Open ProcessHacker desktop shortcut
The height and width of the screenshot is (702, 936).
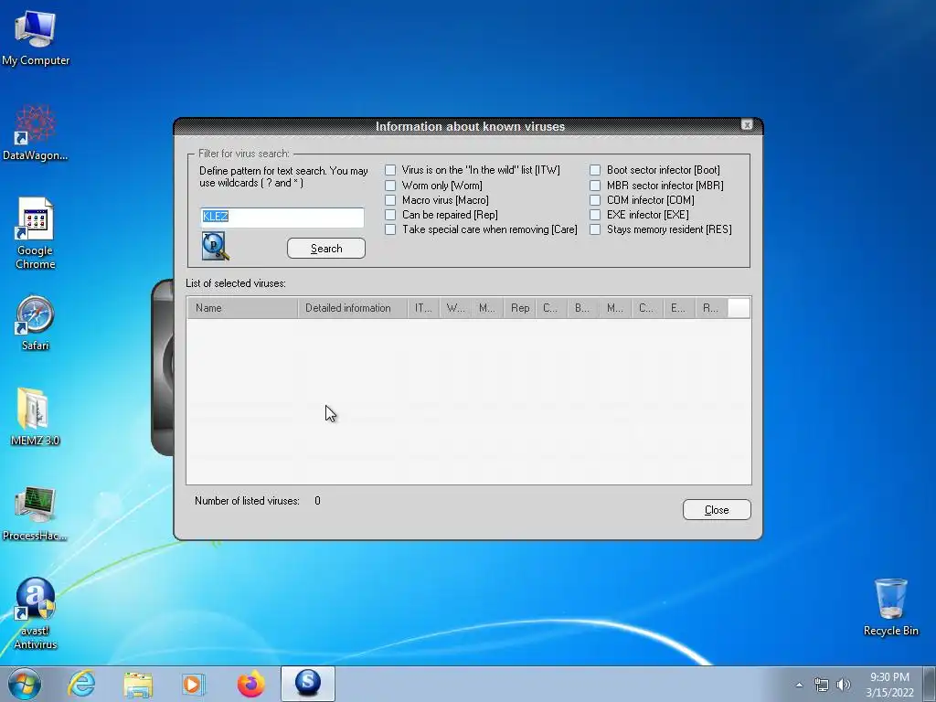[x=35, y=514]
